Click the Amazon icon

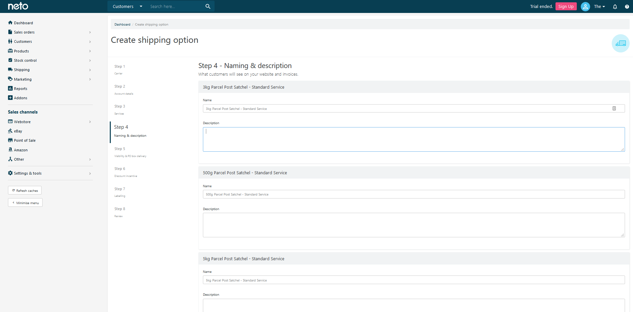pyautogui.click(x=10, y=150)
